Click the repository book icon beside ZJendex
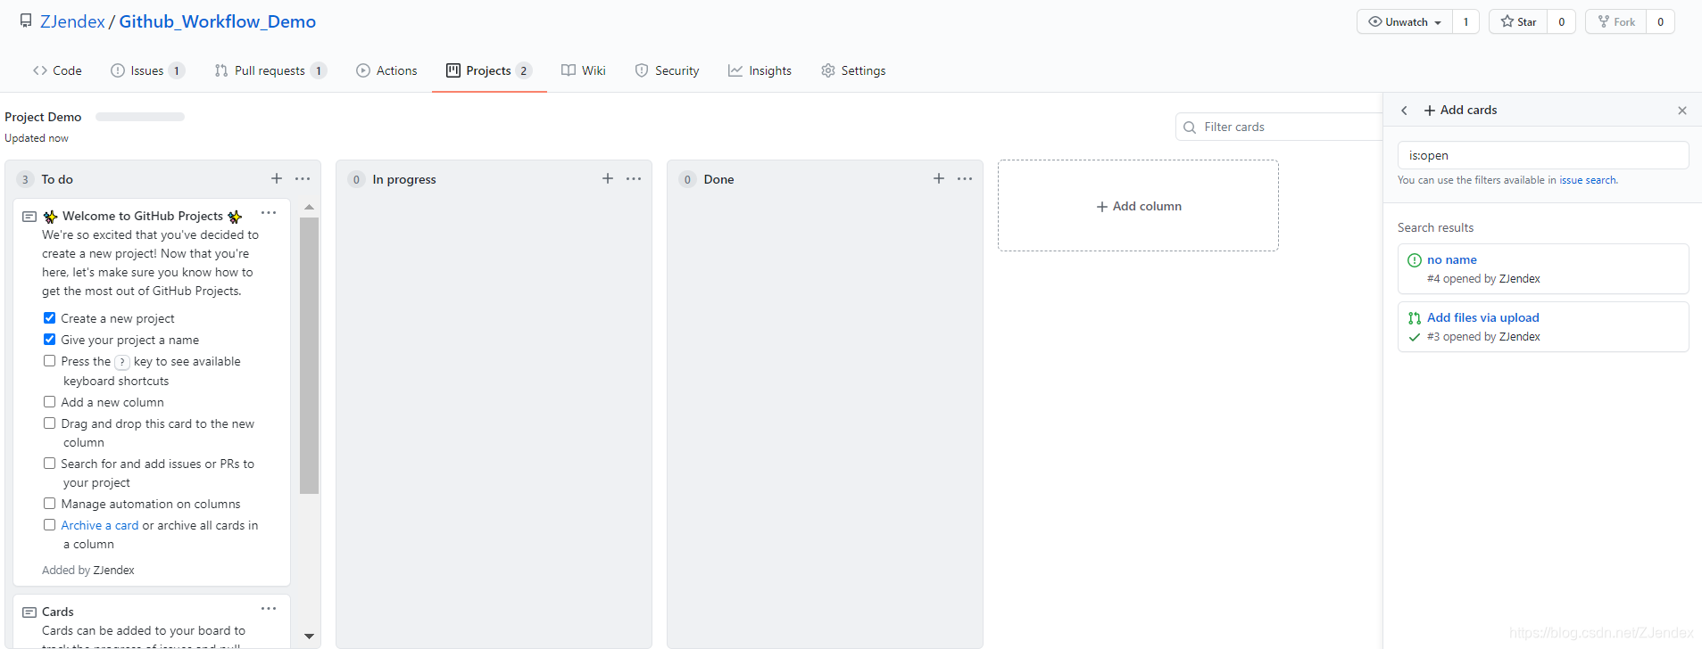Screen dimensions: 1702x649 pyautogui.click(x=26, y=21)
